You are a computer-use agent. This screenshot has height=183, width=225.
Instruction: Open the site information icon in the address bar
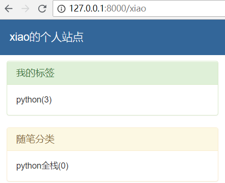click(x=61, y=9)
